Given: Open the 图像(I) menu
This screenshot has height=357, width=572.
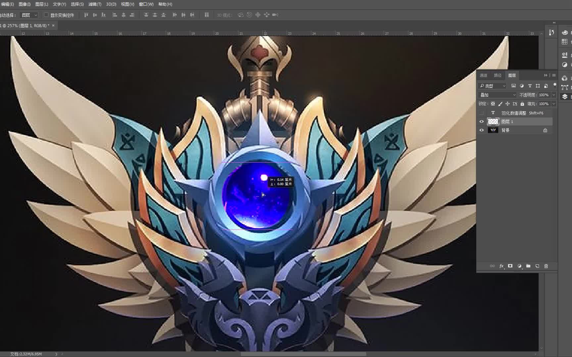Looking at the screenshot, I should tap(24, 4).
